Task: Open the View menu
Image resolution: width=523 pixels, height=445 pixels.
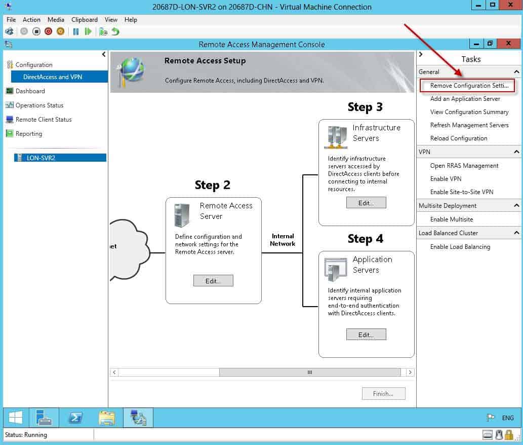Action: [x=111, y=20]
